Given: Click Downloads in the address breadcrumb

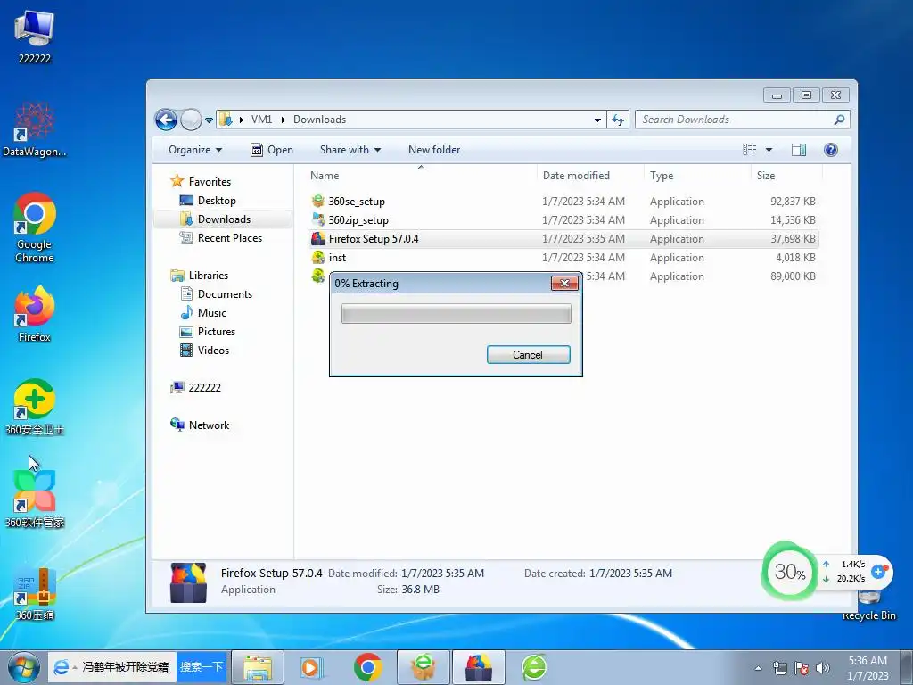Looking at the screenshot, I should pyautogui.click(x=320, y=120).
